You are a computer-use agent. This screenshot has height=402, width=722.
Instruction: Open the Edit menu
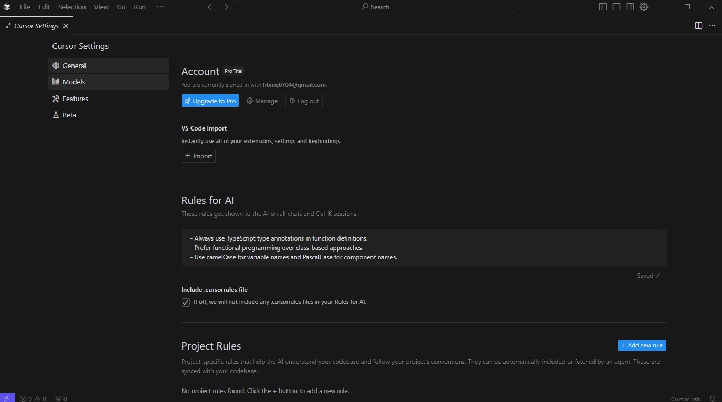pyautogui.click(x=44, y=7)
